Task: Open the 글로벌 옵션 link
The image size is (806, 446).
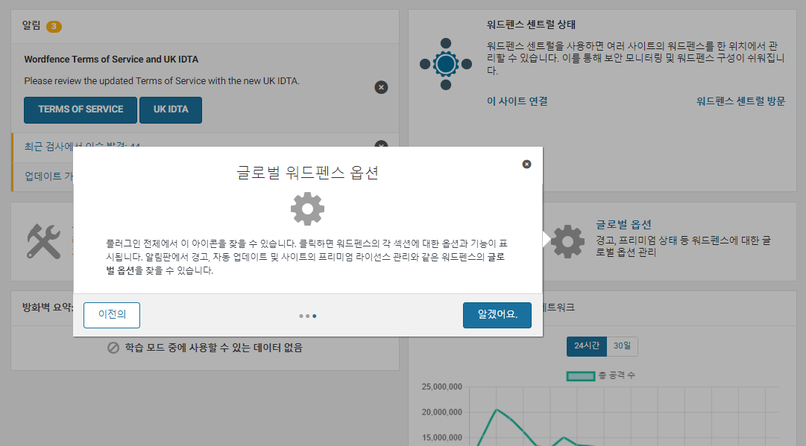Action: point(623,224)
